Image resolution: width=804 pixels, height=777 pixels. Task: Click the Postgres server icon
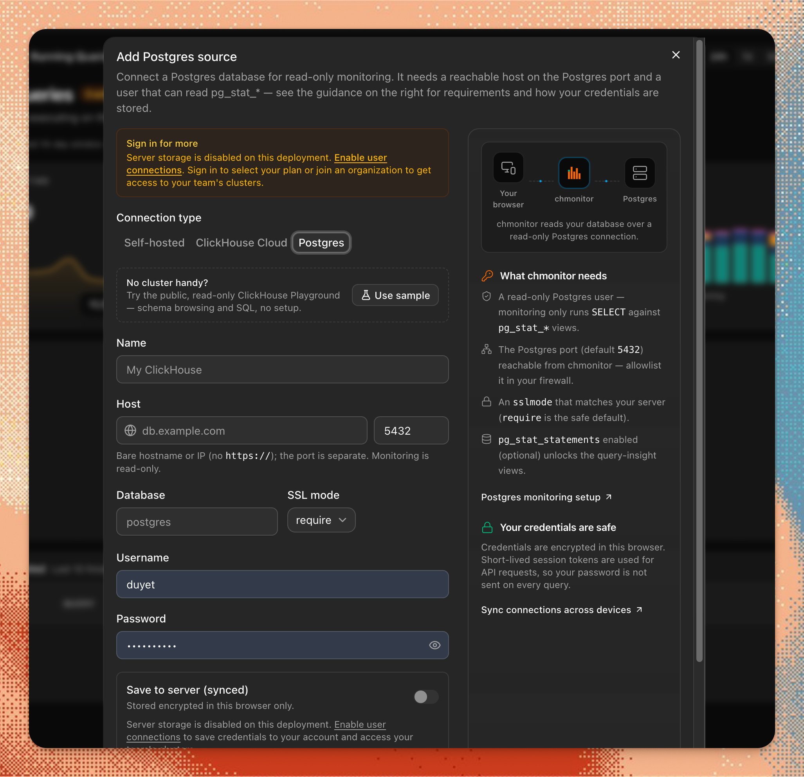point(640,173)
